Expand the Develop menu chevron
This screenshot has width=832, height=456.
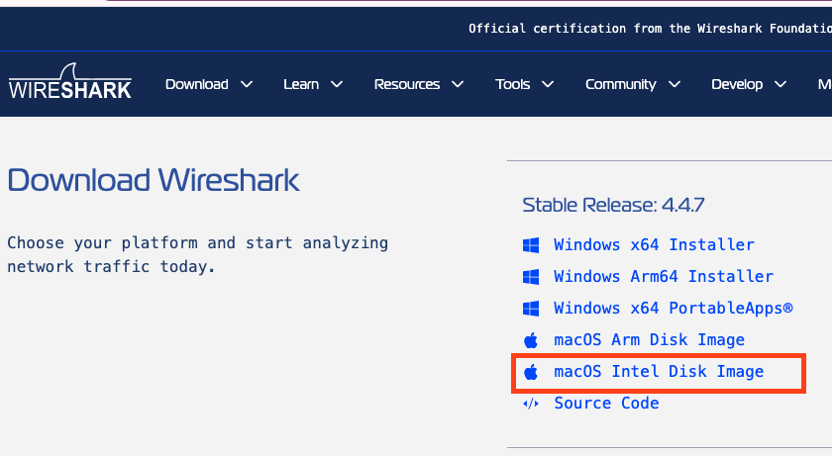780,84
